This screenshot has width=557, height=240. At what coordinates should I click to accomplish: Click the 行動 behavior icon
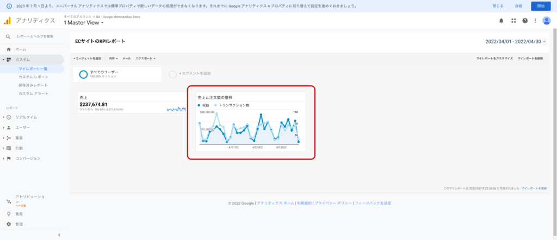[9, 148]
